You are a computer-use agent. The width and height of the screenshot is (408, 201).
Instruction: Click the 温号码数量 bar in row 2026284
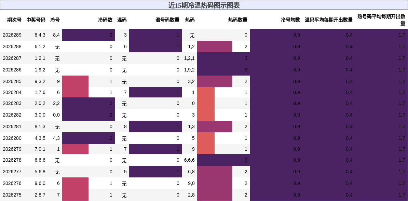pyautogui.click(x=155, y=92)
